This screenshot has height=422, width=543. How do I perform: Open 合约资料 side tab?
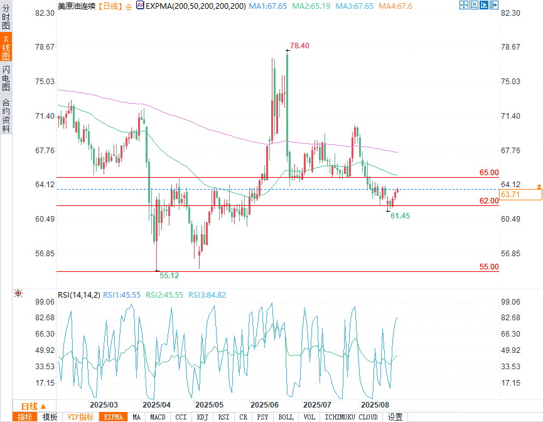[6, 114]
